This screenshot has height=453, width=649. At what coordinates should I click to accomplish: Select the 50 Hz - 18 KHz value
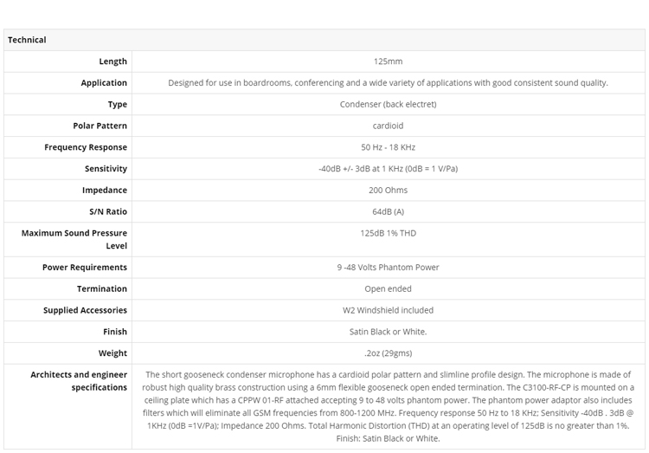[x=388, y=147]
